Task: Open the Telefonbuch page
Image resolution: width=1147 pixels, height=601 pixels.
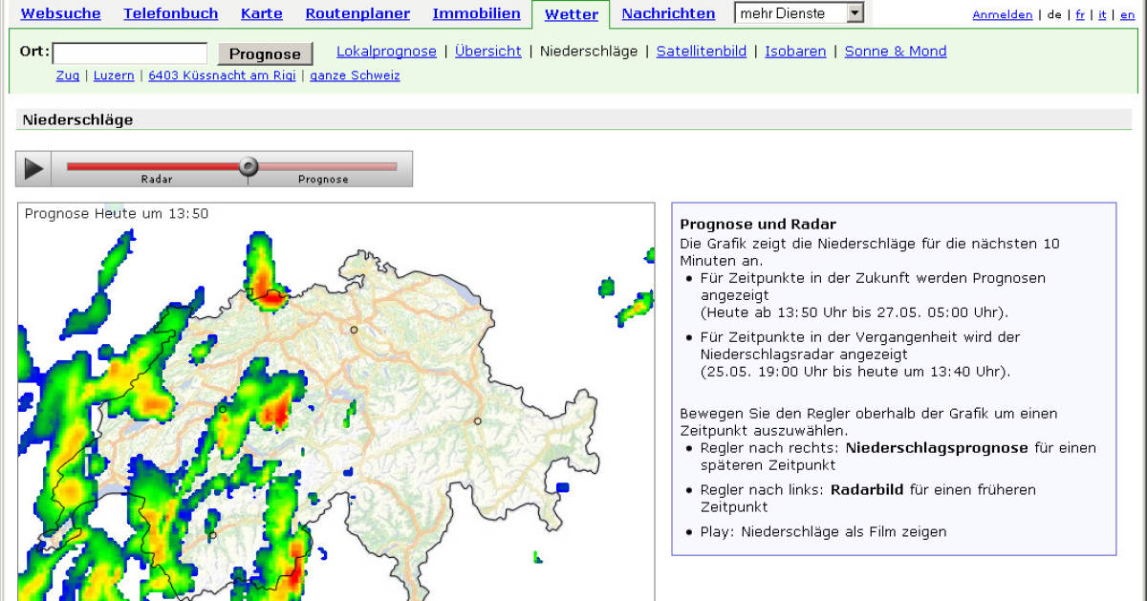Action: [x=170, y=13]
